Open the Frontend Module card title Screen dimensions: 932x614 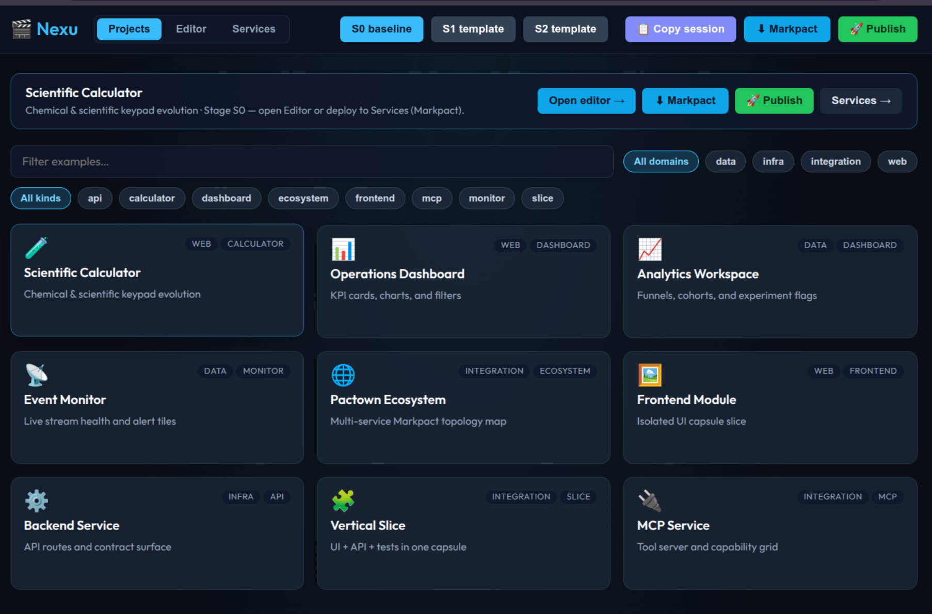click(x=686, y=400)
